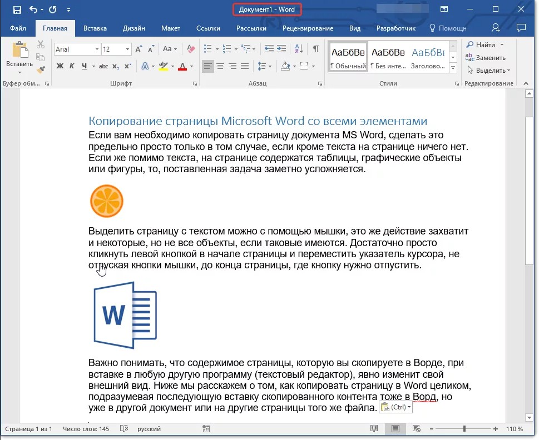Image resolution: width=539 pixels, height=440 pixels.
Task: Toggle underline formatting (Ч)
Action: pyautogui.click(x=84, y=66)
